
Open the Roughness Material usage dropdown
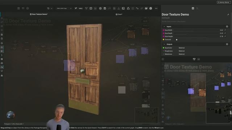click(x=182, y=51)
